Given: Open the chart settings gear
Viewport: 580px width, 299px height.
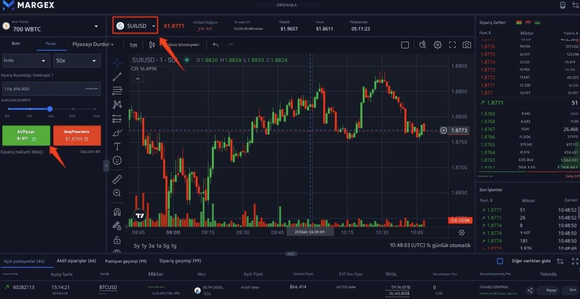Looking at the screenshot, I should 437,45.
